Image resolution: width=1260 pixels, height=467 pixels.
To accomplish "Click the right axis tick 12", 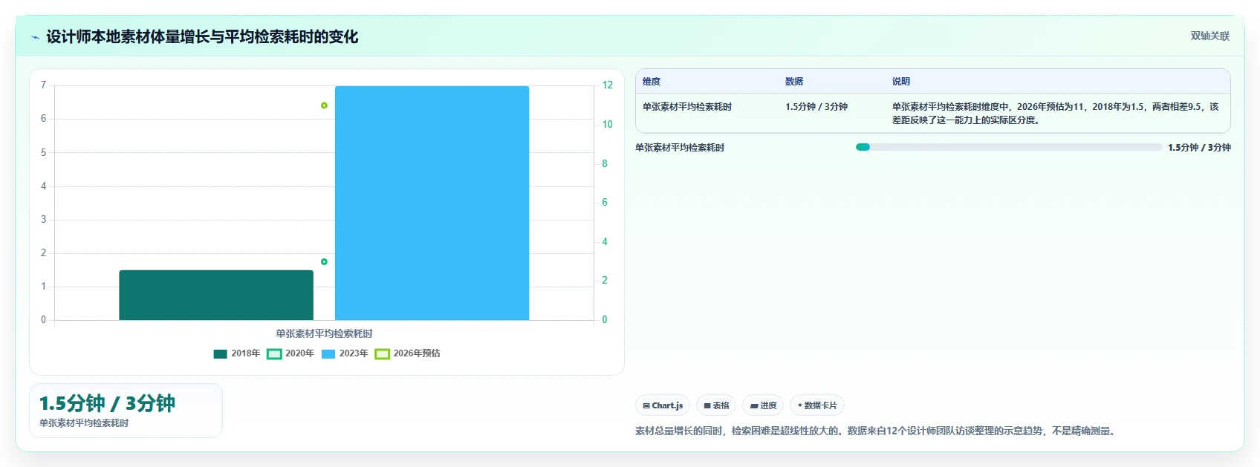I will pos(607,85).
